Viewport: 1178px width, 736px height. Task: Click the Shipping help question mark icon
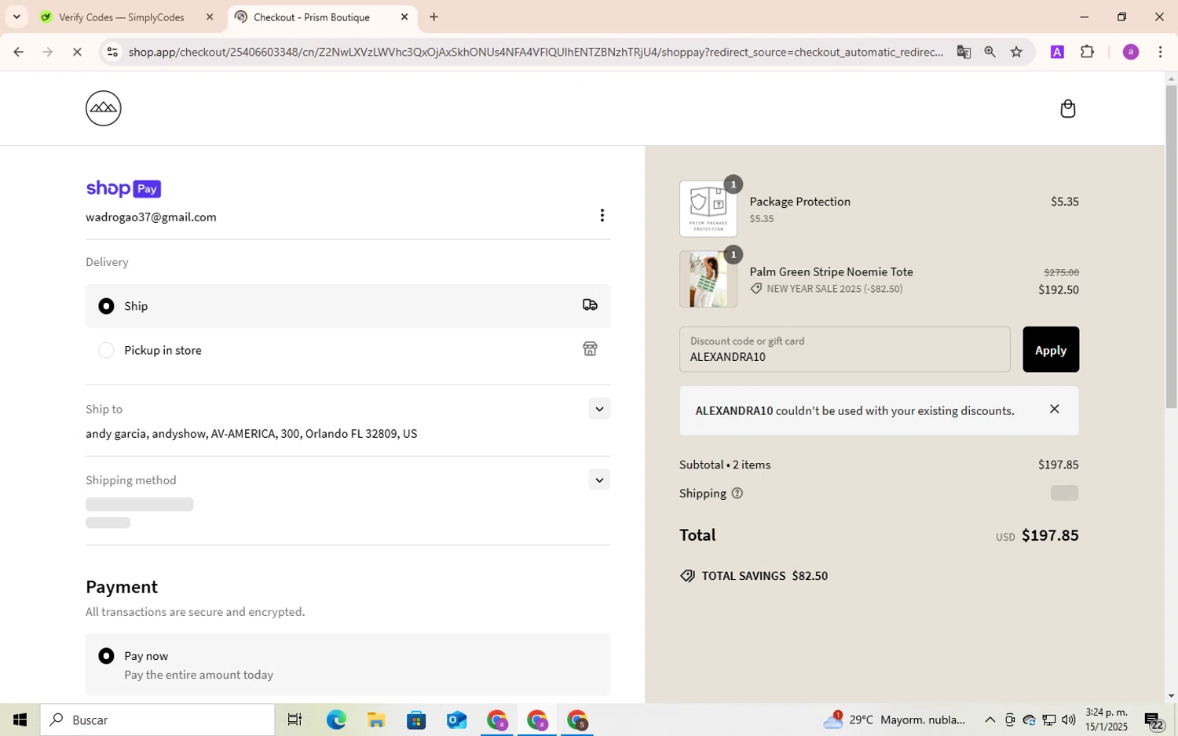tap(737, 494)
